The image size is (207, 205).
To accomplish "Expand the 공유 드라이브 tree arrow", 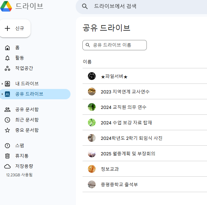I will point(2,94).
